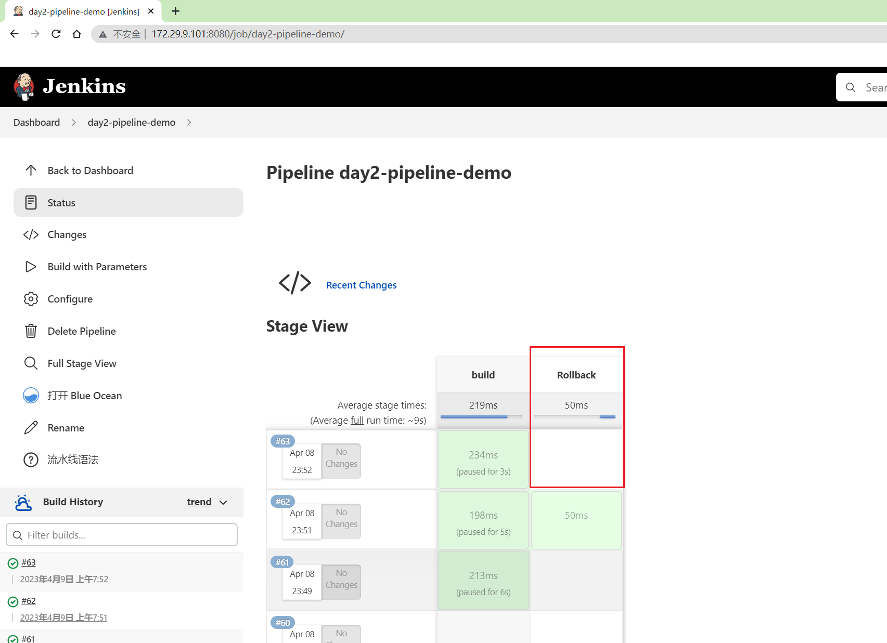This screenshot has height=643, width=887.
Task: Click the Rollback stage average progress bar
Action: pos(575,416)
